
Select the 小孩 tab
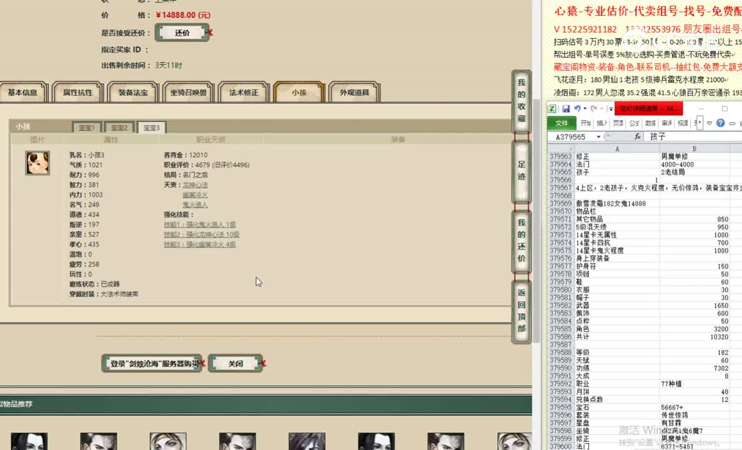coord(299,92)
